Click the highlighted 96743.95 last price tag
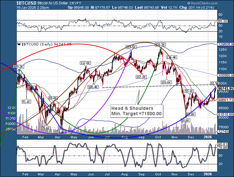Image resolution: width=234 pixels, height=177 pixels. (225, 88)
